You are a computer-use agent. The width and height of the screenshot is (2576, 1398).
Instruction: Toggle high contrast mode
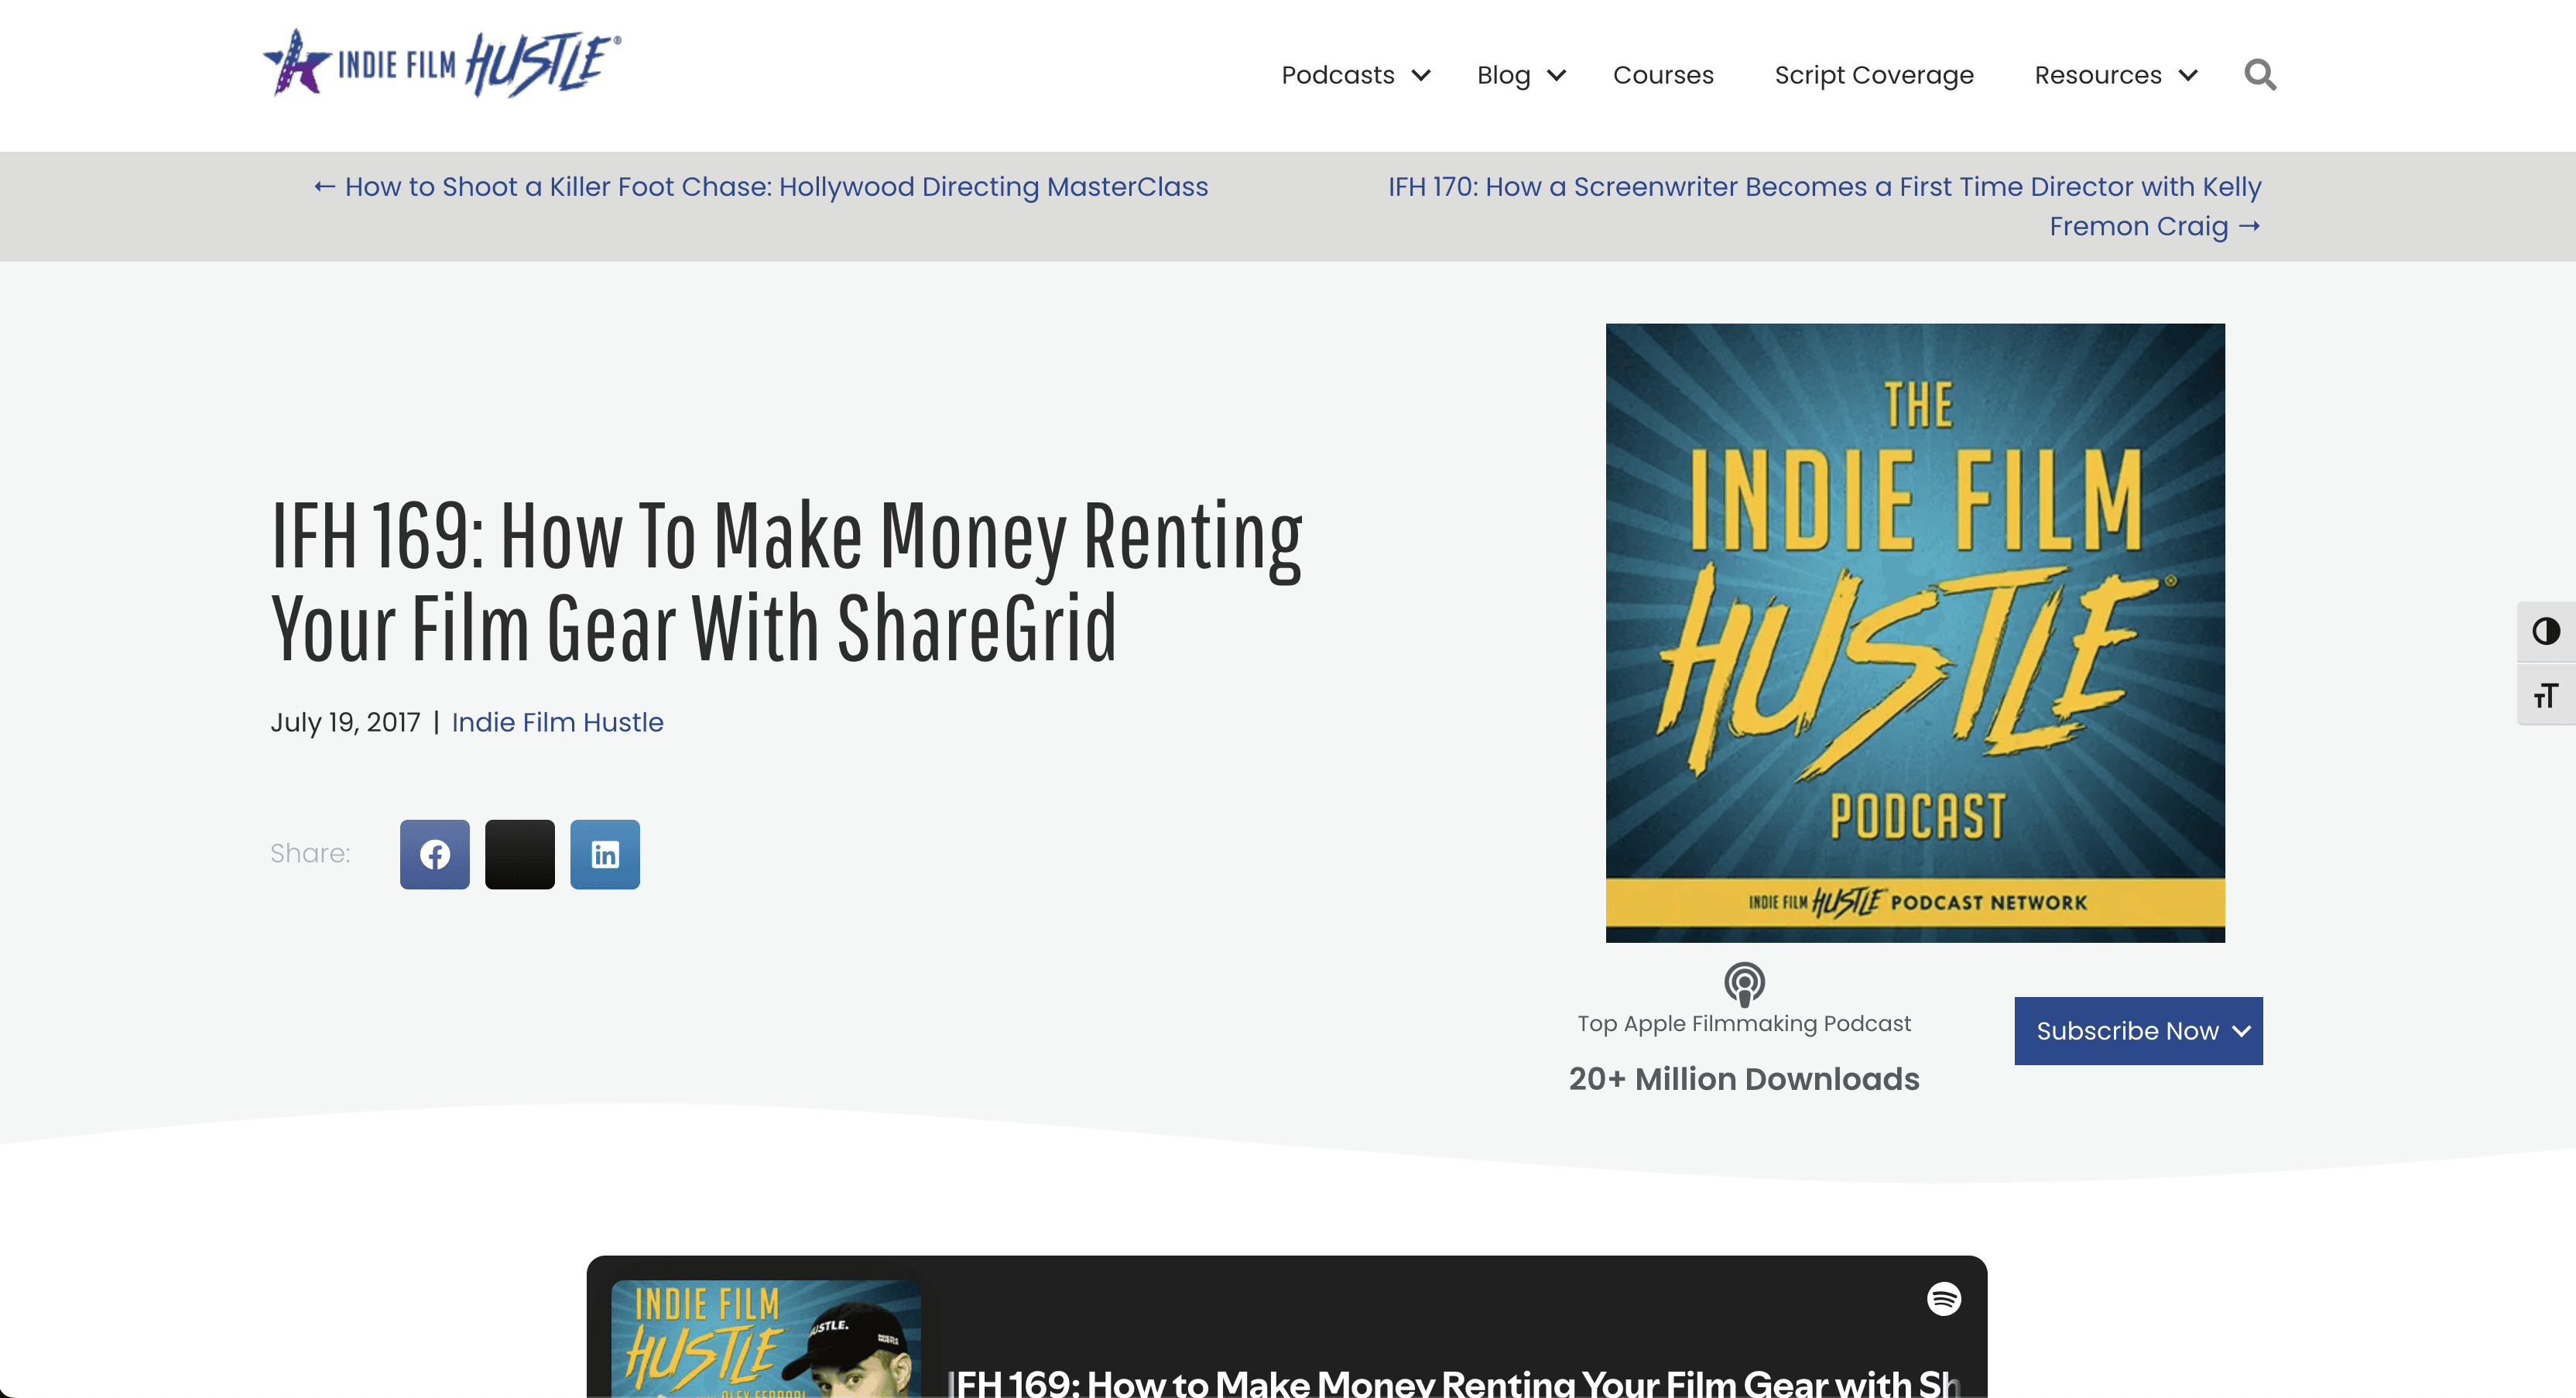tap(2545, 631)
